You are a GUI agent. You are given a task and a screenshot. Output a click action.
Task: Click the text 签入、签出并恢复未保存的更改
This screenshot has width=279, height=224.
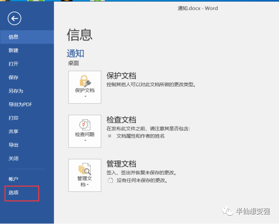142,173
